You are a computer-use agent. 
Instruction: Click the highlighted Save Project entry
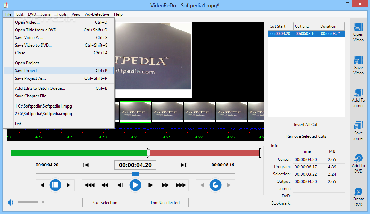(59, 71)
